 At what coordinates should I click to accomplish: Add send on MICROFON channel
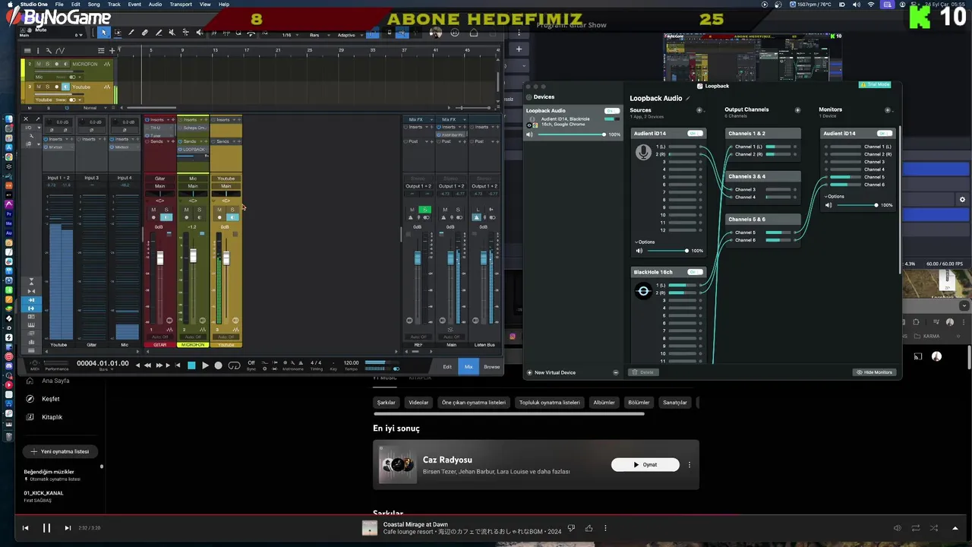(x=205, y=141)
